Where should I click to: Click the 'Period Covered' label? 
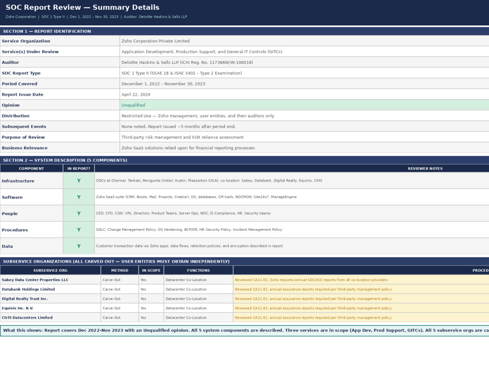pyautogui.click(x=20, y=84)
